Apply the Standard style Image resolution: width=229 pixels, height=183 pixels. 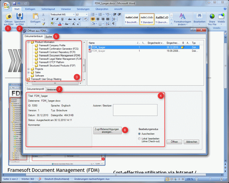pos(147,19)
